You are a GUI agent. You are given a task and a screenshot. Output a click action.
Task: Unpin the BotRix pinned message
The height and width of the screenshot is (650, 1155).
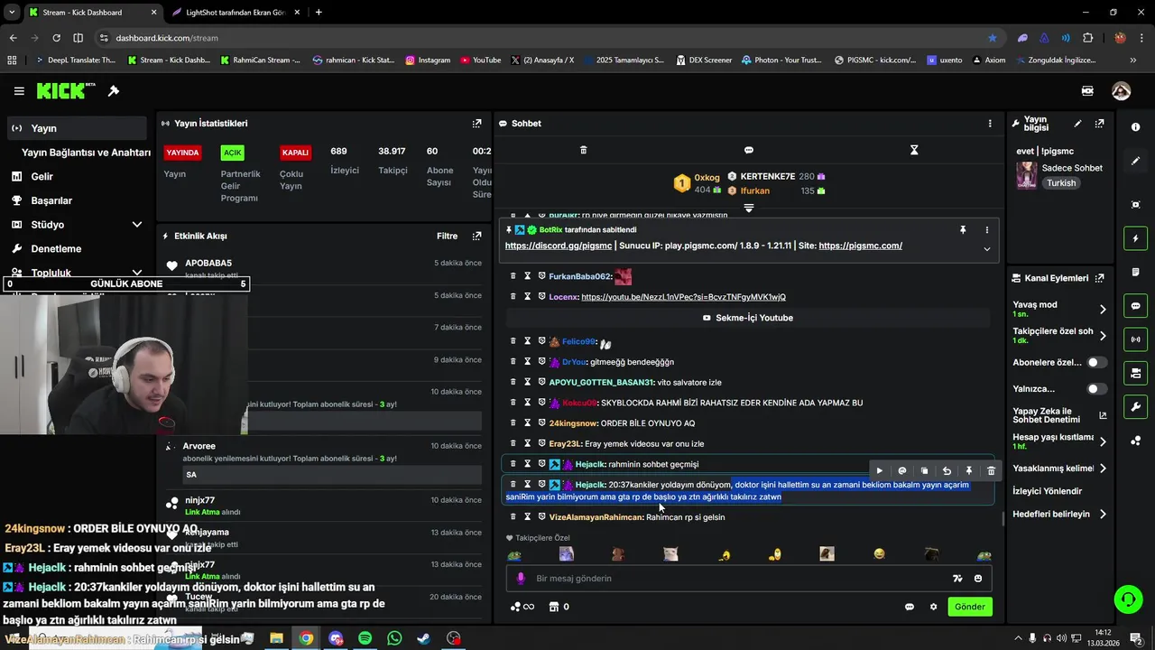[963, 230]
